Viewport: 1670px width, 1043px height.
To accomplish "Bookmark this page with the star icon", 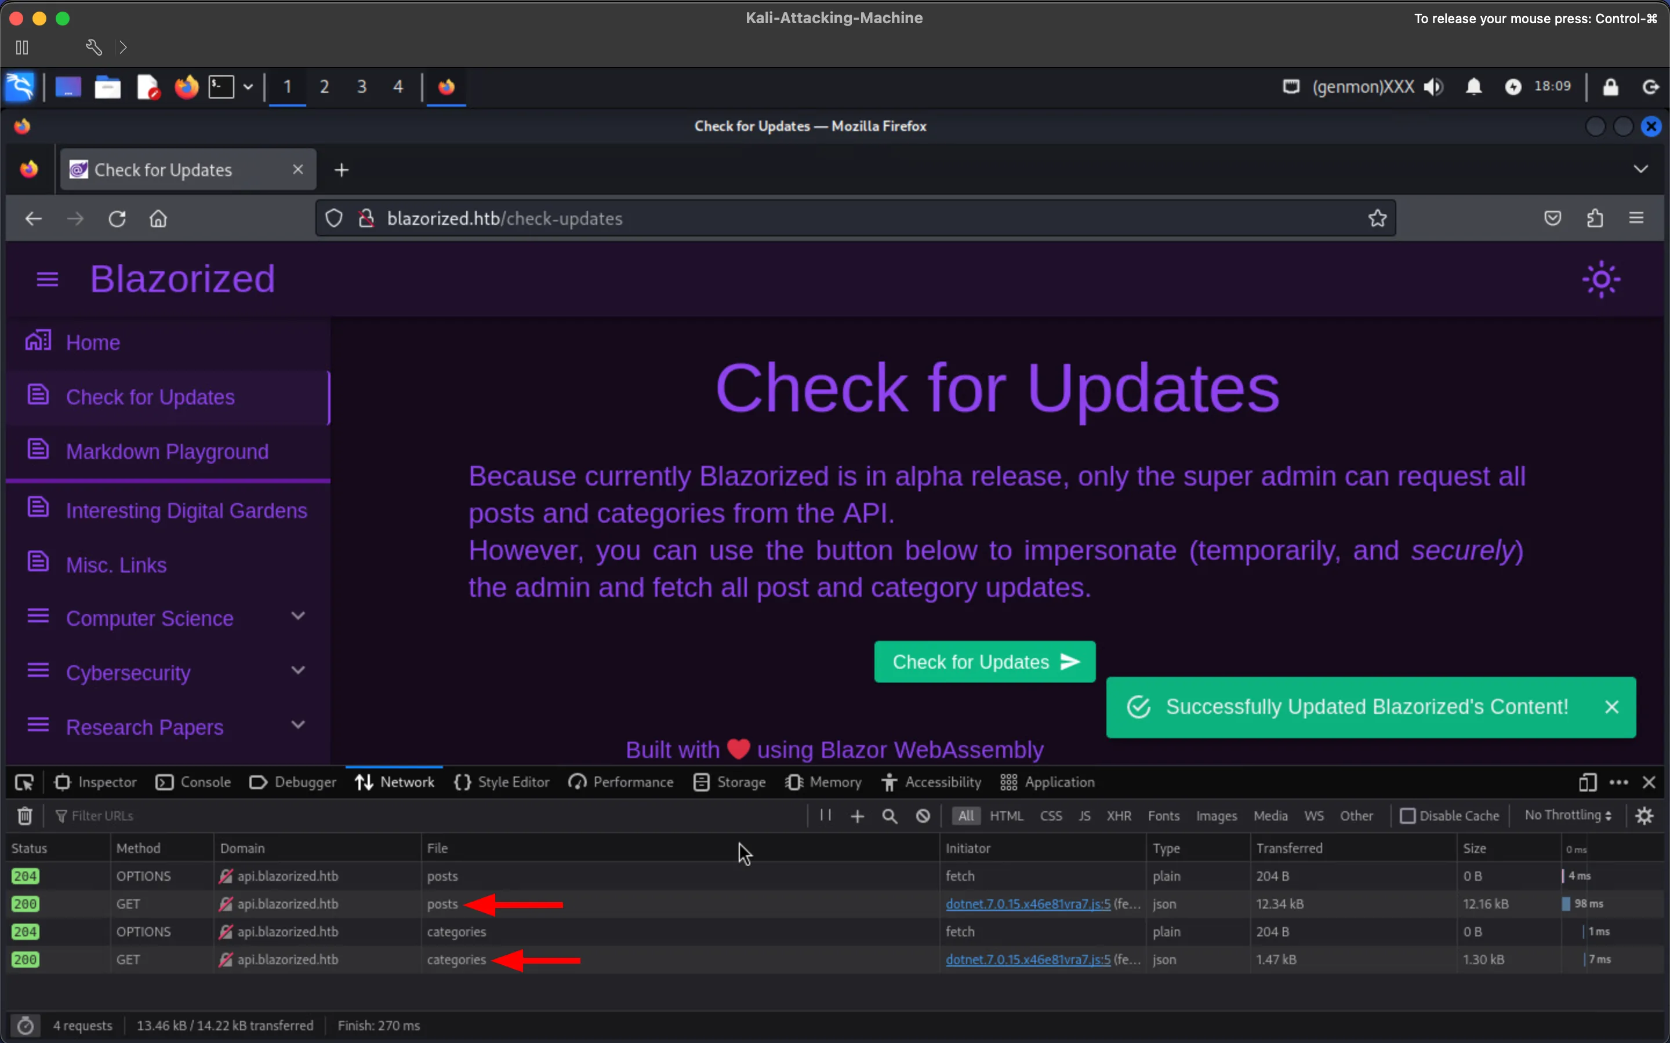I will [x=1377, y=218].
